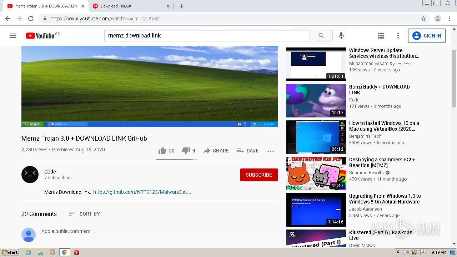This screenshot has width=457, height=257.
Task: Dislike the video with thumbs down
Action: pyautogui.click(x=186, y=151)
